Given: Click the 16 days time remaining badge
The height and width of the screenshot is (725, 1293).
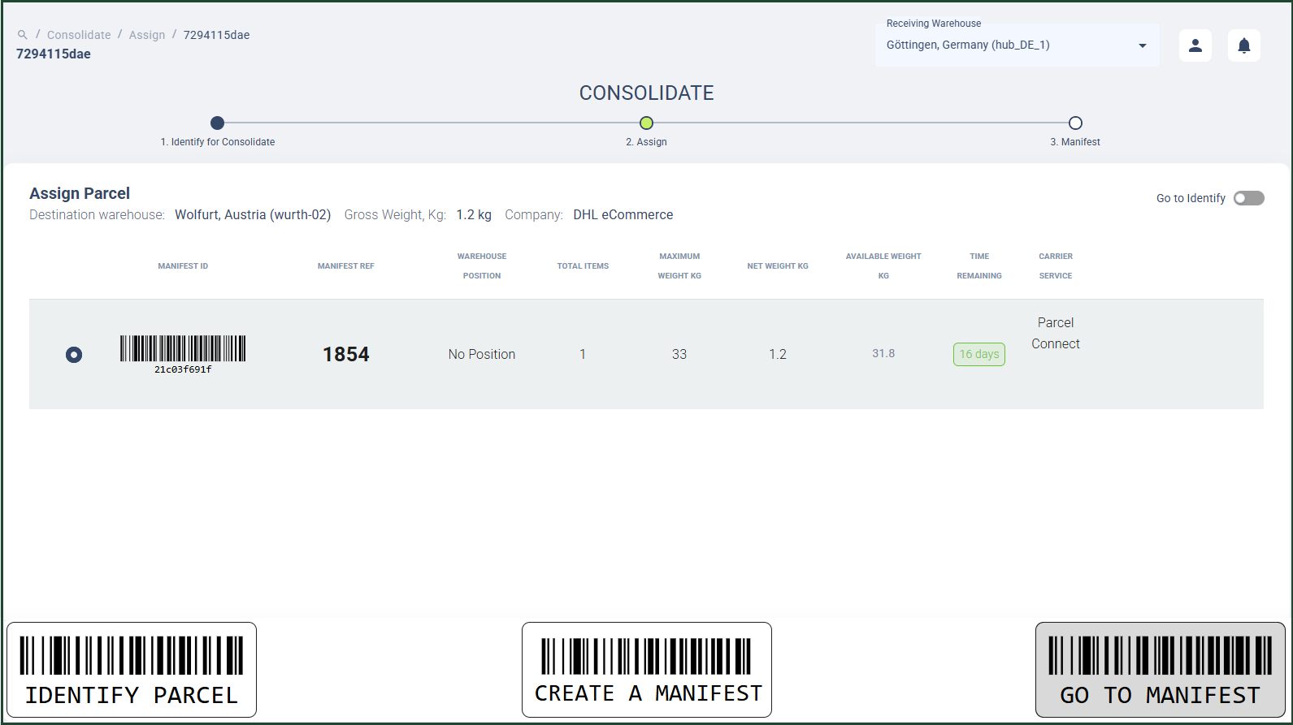Looking at the screenshot, I should click(x=979, y=354).
